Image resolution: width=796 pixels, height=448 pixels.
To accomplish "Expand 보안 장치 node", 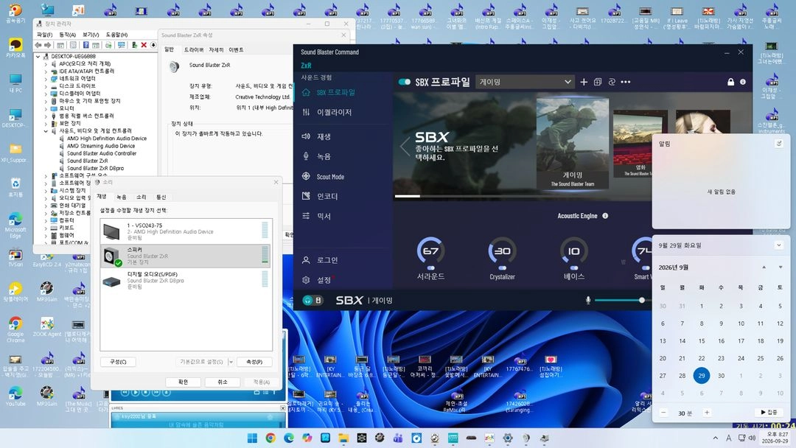I will click(x=46, y=123).
